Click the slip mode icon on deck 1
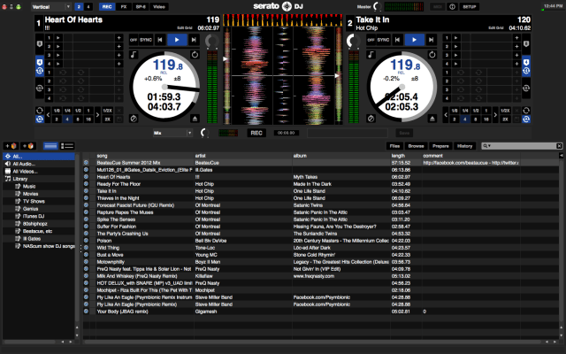 (134, 119)
